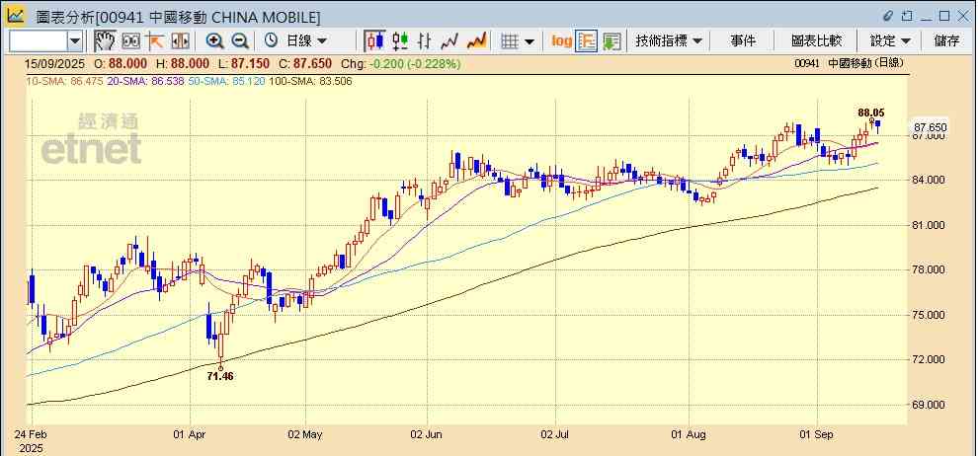The image size is (978, 456).
Task: Click the 78.000 price axis label
Action: click(930, 269)
